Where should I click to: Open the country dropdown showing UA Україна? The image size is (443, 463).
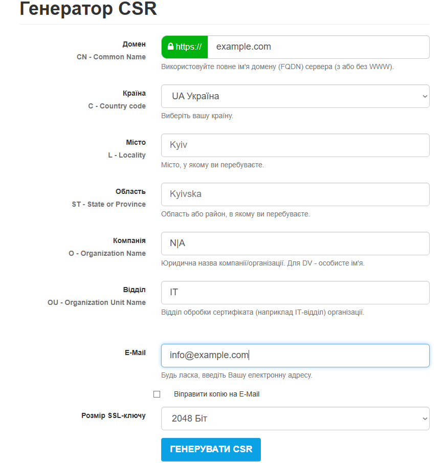[x=295, y=96]
